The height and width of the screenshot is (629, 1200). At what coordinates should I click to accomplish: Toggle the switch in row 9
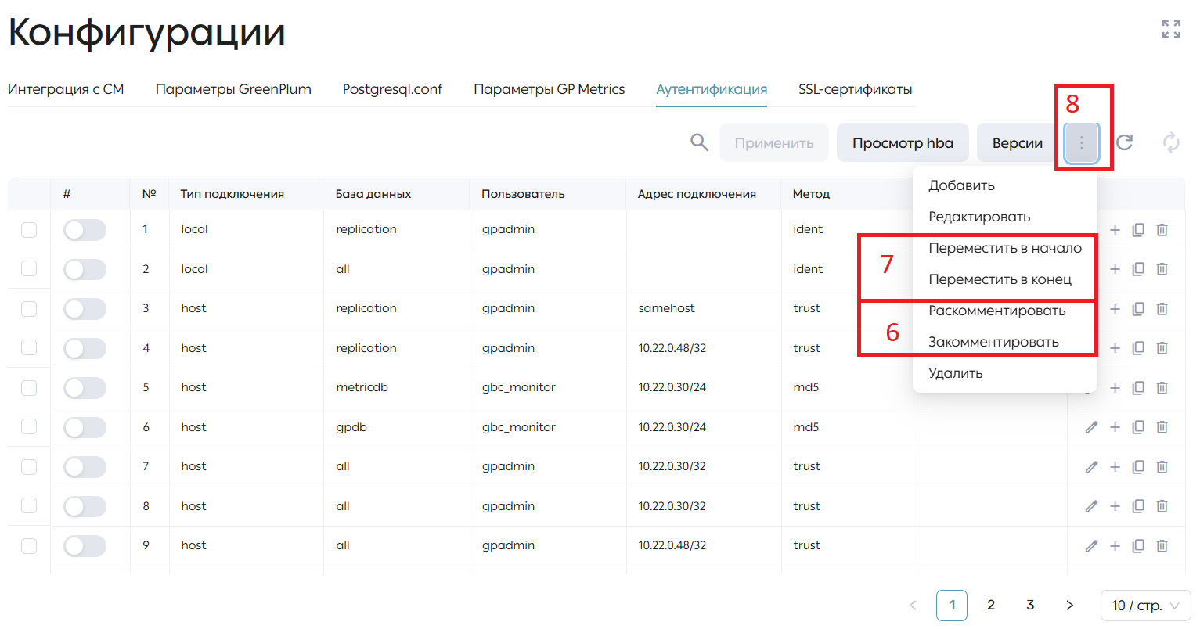(85, 546)
